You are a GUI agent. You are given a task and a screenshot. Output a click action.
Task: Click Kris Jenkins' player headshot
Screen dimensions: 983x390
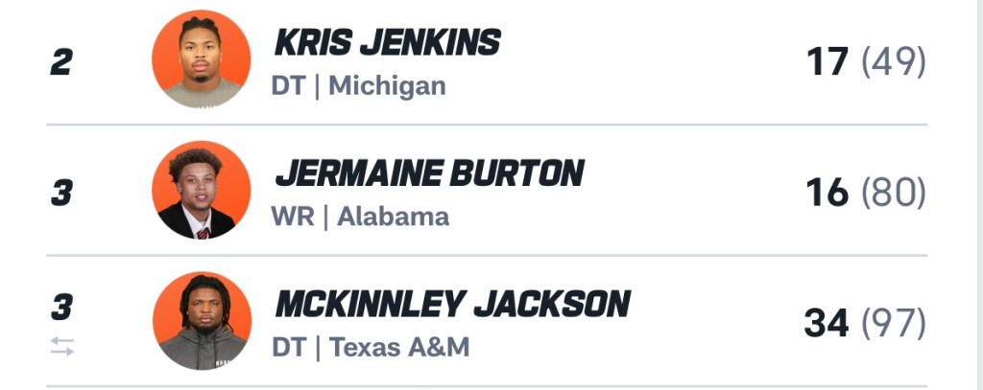click(202, 59)
